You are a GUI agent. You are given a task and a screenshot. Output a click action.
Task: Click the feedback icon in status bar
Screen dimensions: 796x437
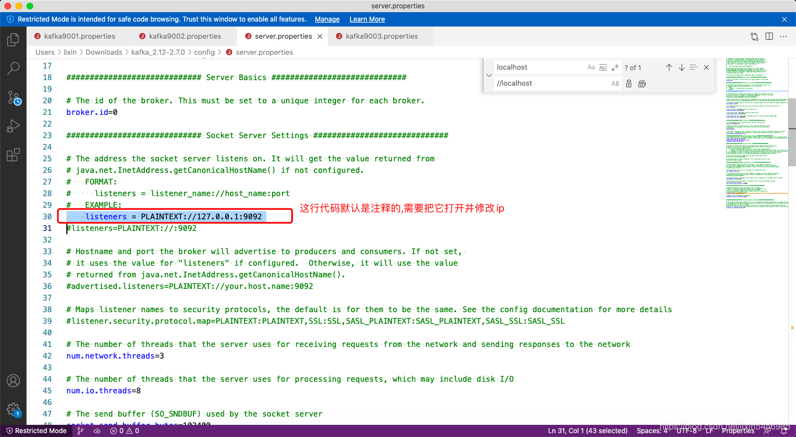pyautogui.click(x=768, y=431)
